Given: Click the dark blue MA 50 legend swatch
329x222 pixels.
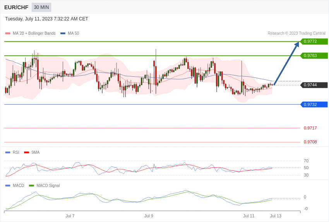Looking at the screenshot, I should (x=63, y=34).
